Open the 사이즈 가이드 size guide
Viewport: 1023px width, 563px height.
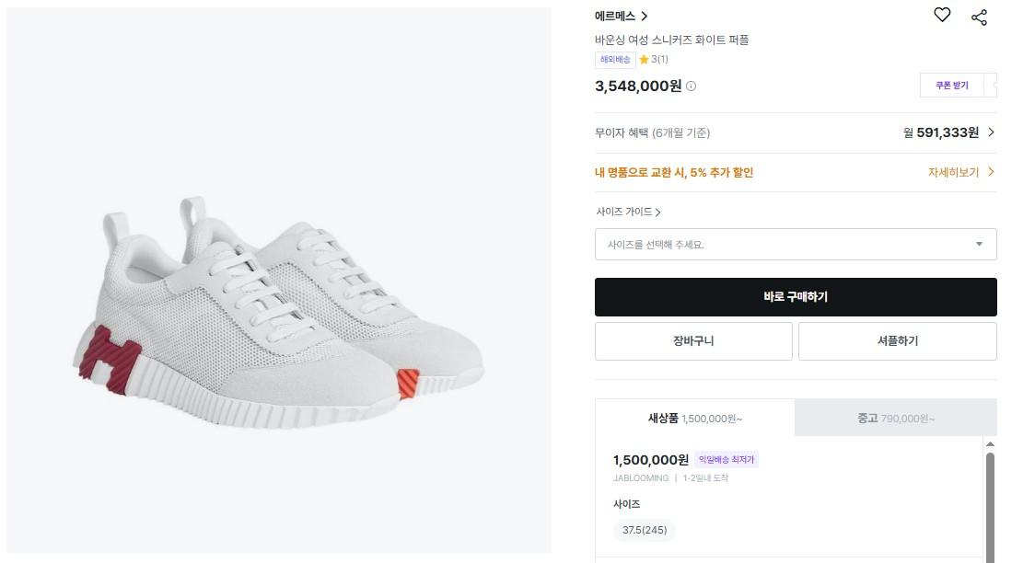coord(628,212)
